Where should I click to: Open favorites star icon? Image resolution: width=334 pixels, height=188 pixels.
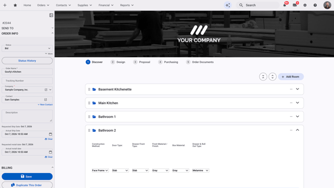coord(15,5)
